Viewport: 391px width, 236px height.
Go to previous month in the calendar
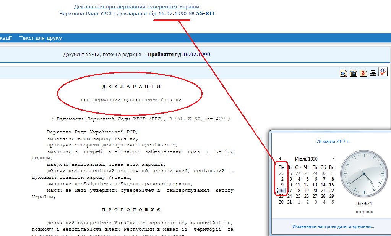pyautogui.click(x=280, y=158)
